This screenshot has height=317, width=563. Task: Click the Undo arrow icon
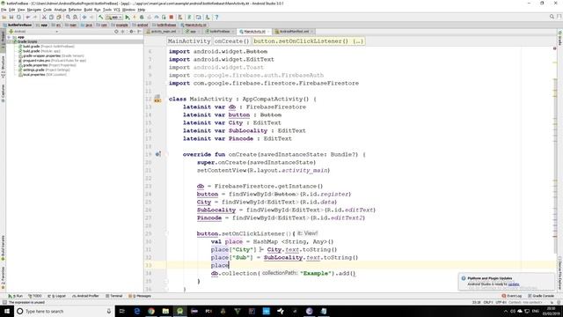pos(27,18)
